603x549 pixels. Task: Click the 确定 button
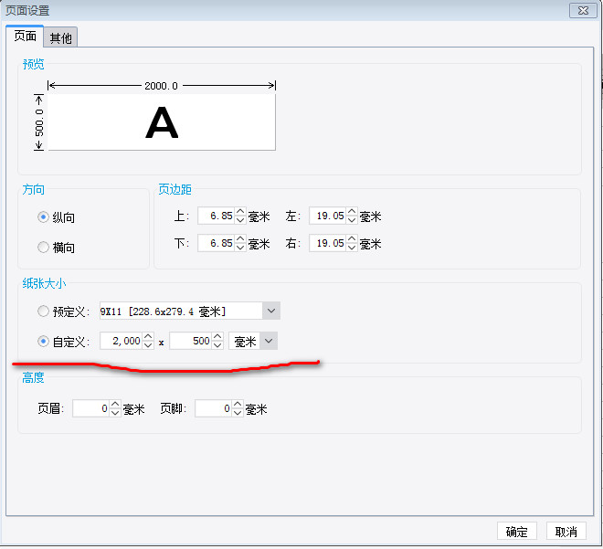(x=516, y=532)
